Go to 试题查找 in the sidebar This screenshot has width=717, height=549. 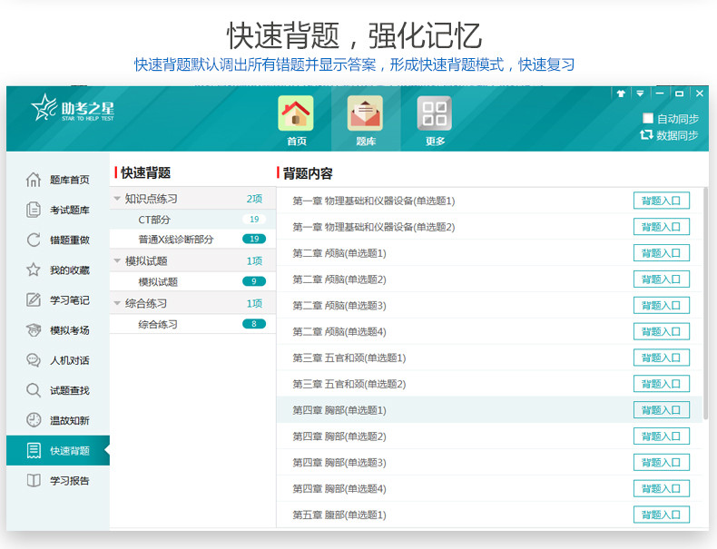(58, 390)
